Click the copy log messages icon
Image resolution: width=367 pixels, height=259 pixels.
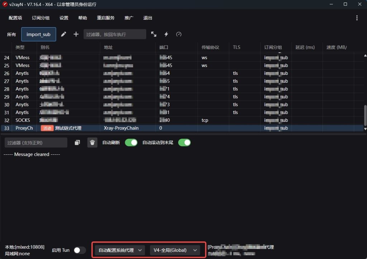point(77,143)
